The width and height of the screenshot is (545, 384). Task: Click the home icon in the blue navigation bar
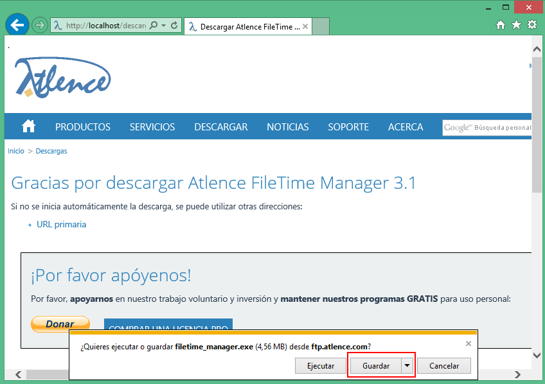28,127
